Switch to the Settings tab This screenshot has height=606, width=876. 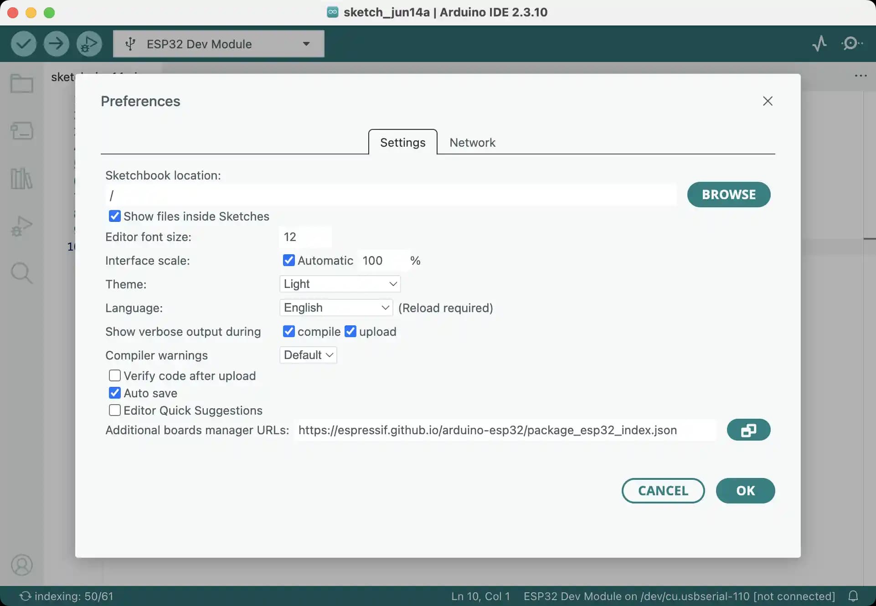click(x=403, y=142)
